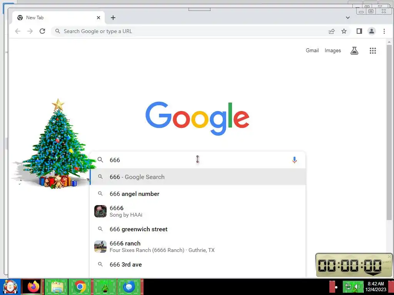Bookmark this tab with the star icon
The width and height of the screenshot is (394, 295).
tap(344, 31)
